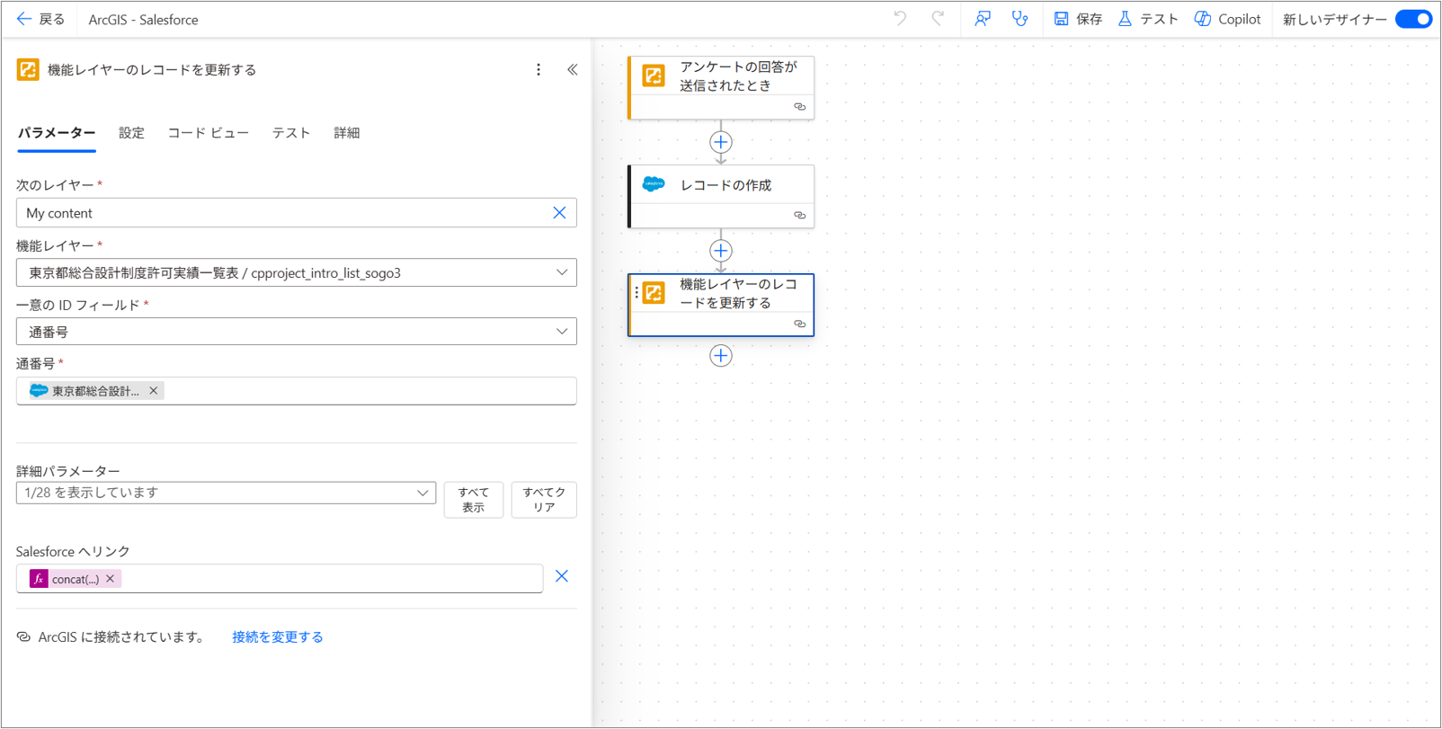This screenshot has height=729, width=1442.
Task: Add a step after レコードの作成
Action: tap(721, 251)
